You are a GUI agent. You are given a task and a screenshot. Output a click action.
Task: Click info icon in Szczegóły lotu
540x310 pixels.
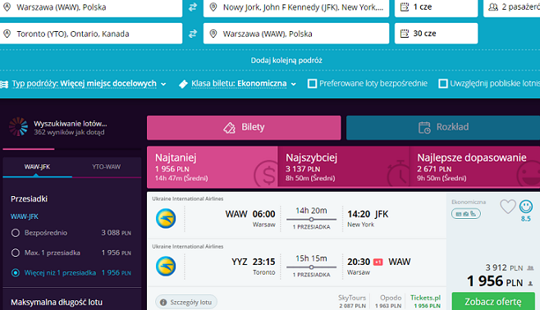[x=163, y=303]
